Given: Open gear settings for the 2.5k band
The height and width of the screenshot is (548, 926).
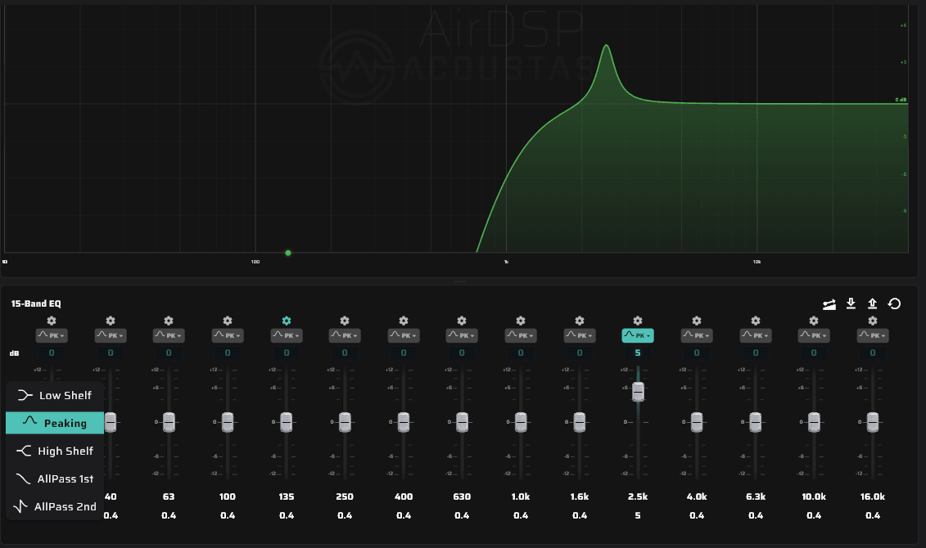Looking at the screenshot, I should click(638, 321).
